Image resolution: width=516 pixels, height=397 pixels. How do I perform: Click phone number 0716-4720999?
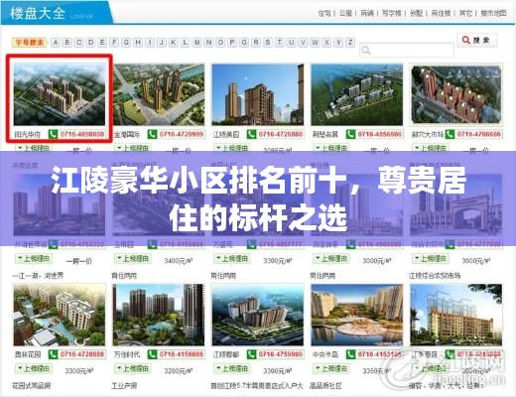(x=182, y=134)
